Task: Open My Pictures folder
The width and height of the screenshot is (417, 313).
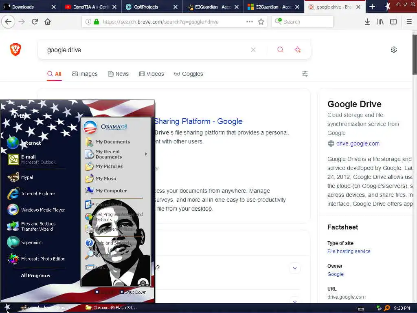Action: click(x=109, y=166)
